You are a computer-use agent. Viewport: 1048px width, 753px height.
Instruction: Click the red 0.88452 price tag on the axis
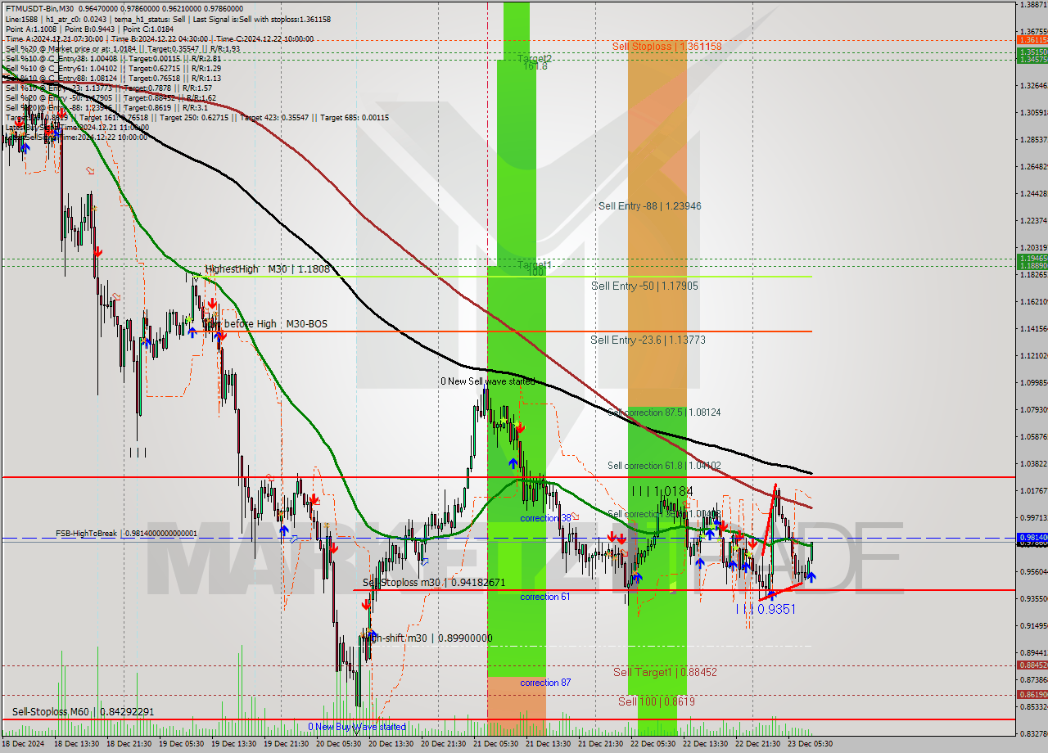click(1032, 665)
